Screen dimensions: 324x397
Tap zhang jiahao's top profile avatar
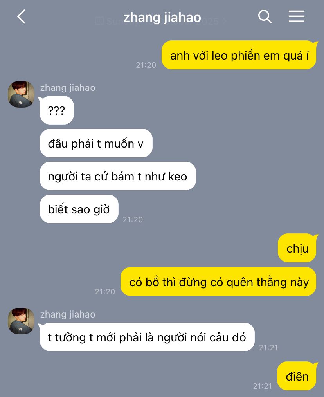tap(21, 94)
